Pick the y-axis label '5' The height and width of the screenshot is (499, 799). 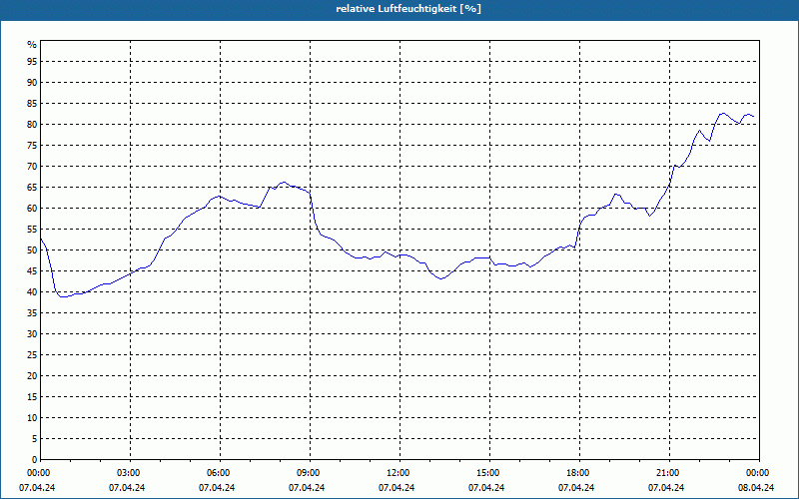point(35,439)
